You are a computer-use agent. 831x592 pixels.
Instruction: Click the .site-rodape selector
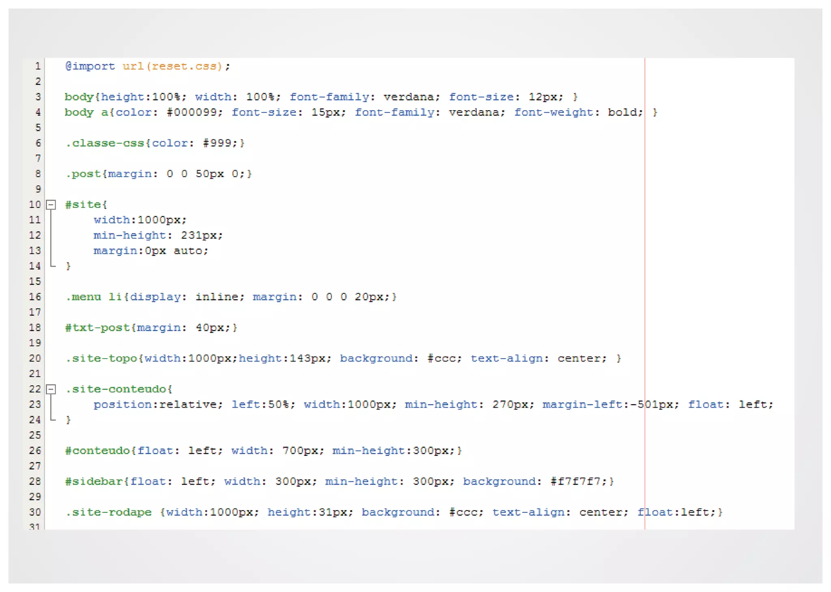pyautogui.click(x=108, y=512)
